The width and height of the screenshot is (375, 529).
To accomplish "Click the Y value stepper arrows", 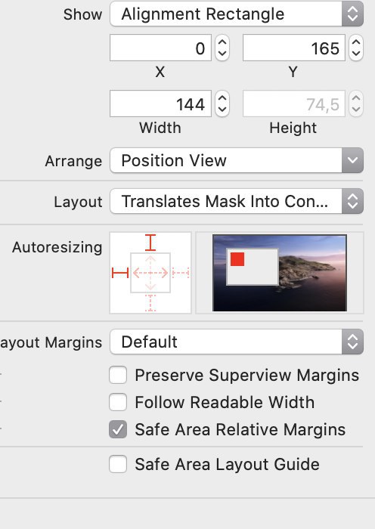I will (x=356, y=48).
